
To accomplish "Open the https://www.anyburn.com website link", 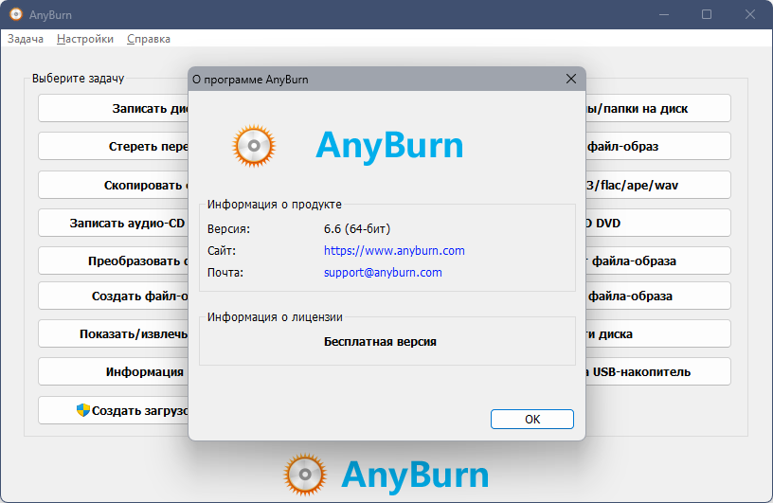I will coord(394,251).
